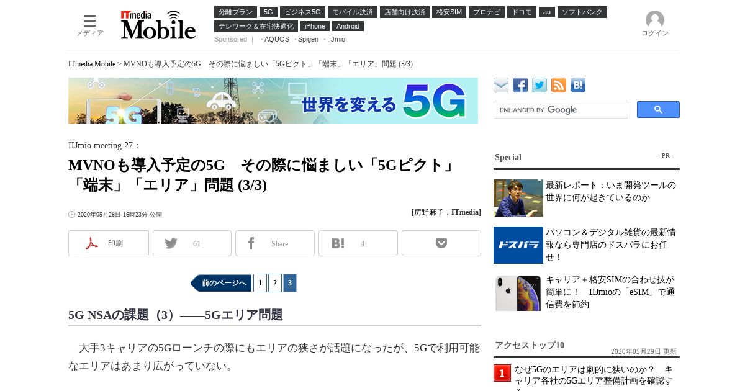745x391 pixels.
Task: Click the login avatar icon
Action: click(655, 20)
